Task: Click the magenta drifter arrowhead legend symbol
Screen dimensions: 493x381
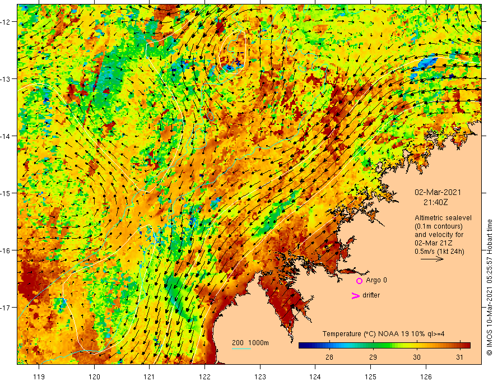Action: point(355,295)
